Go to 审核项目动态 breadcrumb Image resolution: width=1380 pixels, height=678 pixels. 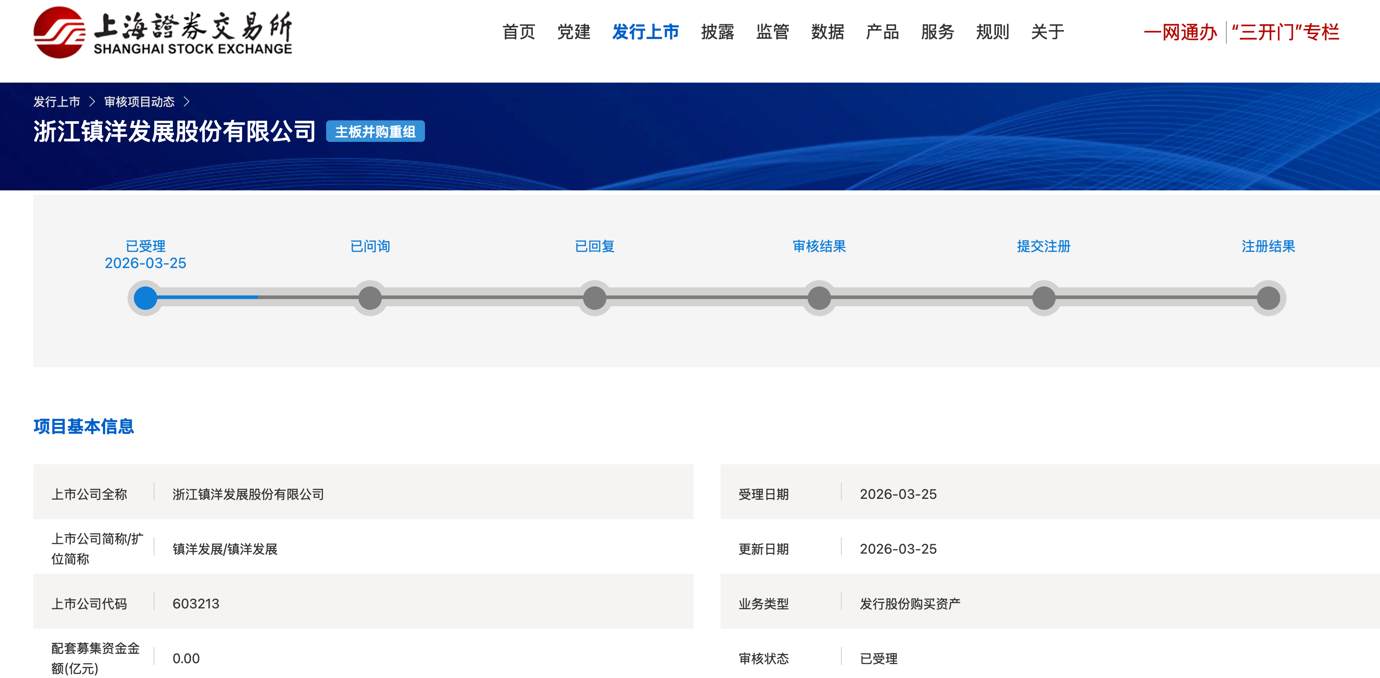point(139,102)
